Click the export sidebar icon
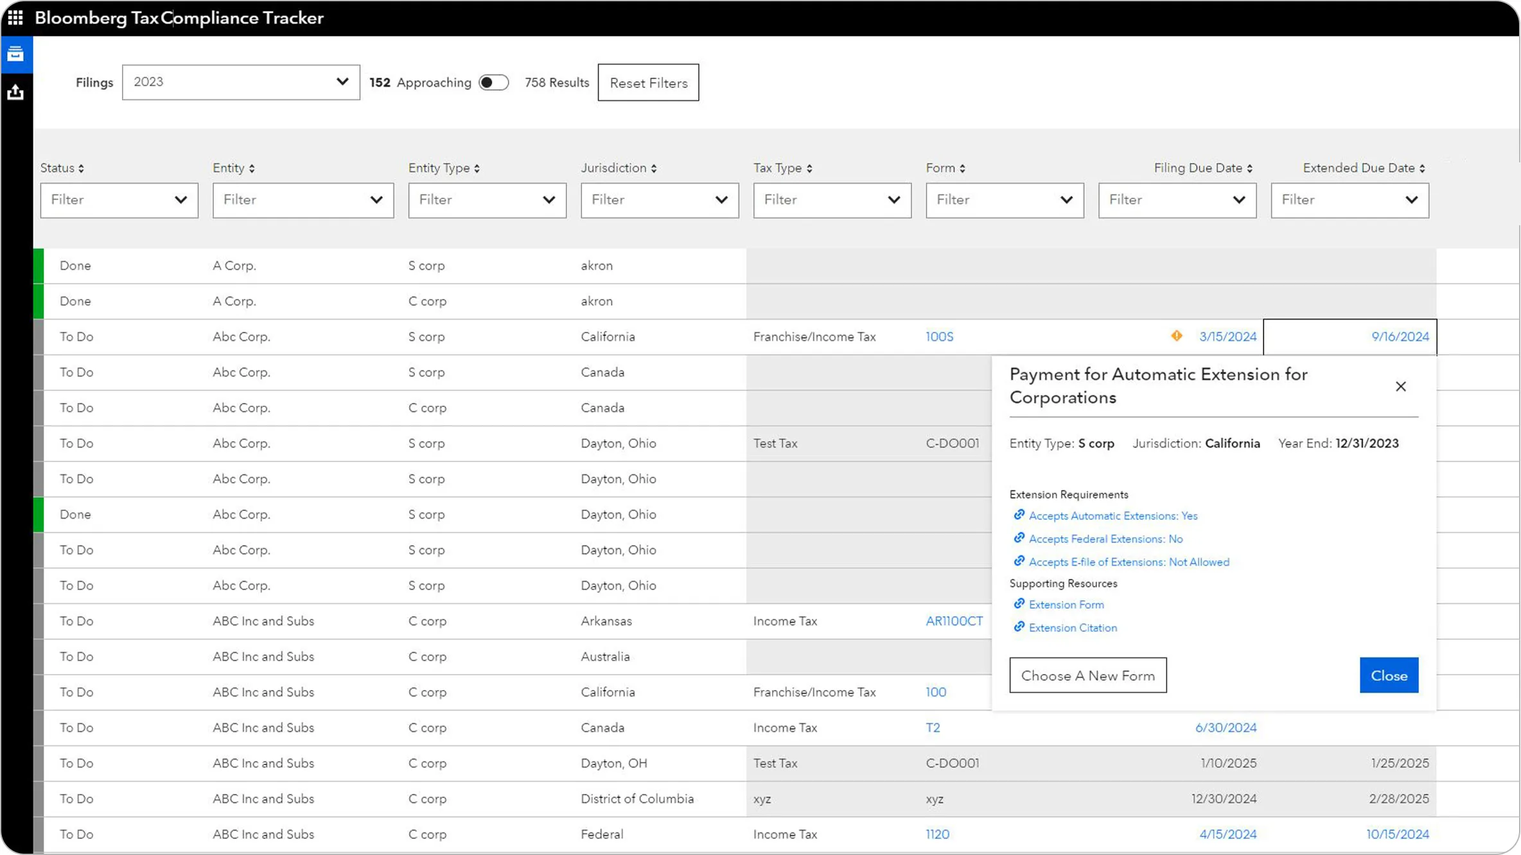 pos(15,92)
